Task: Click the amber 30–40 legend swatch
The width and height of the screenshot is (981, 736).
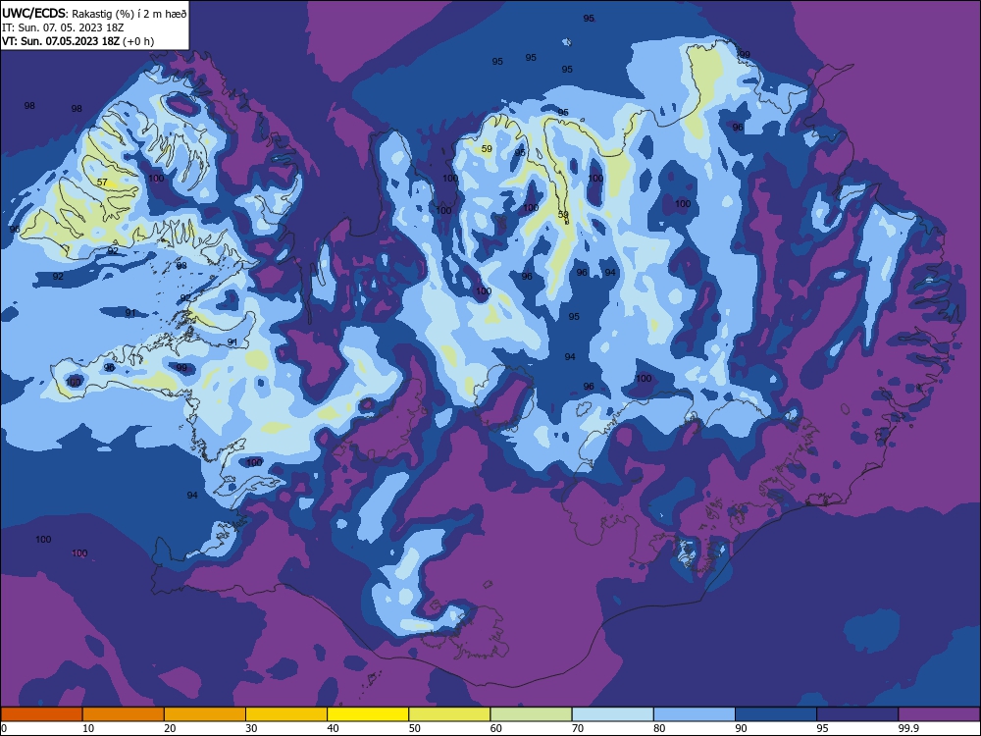Action: 286,714
